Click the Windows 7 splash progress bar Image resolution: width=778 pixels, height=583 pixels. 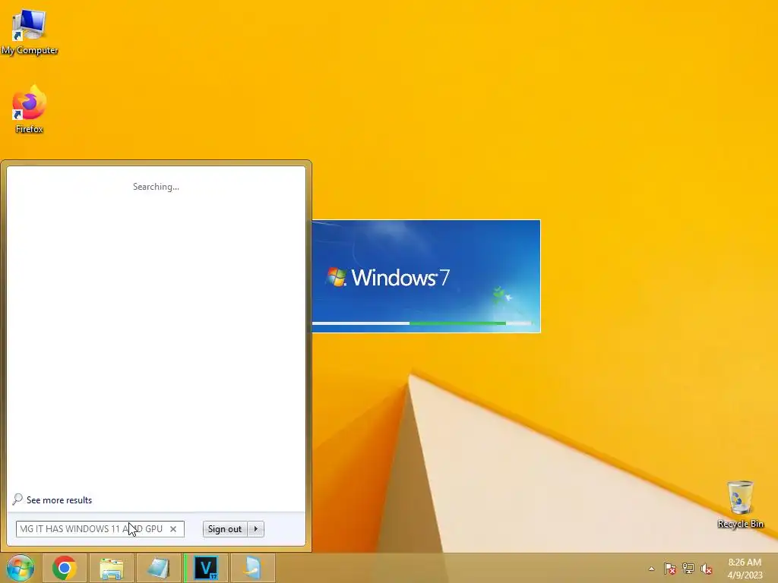[422, 323]
